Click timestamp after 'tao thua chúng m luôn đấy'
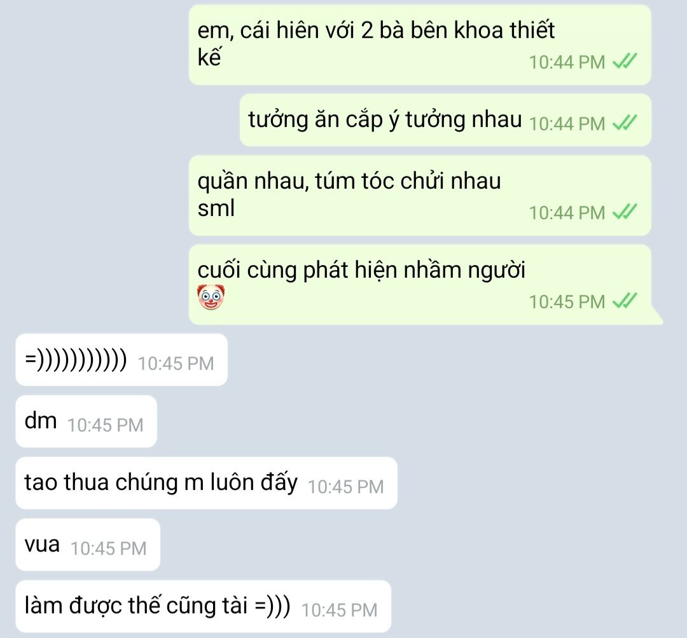Screen dimensions: 687x638 (x=345, y=487)
